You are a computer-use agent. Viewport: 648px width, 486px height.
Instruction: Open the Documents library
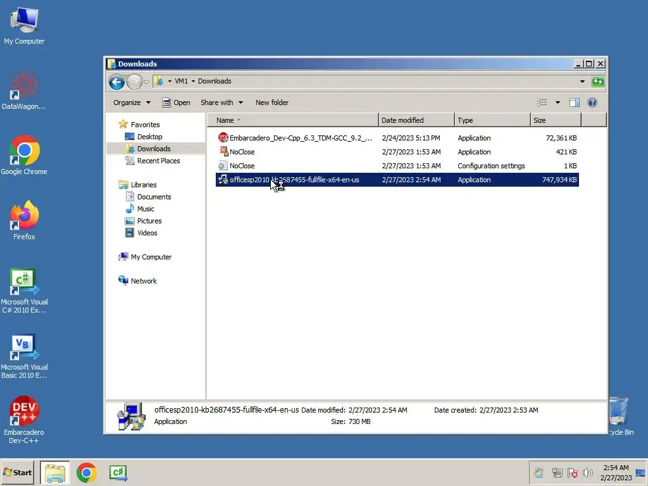(154, 197)
